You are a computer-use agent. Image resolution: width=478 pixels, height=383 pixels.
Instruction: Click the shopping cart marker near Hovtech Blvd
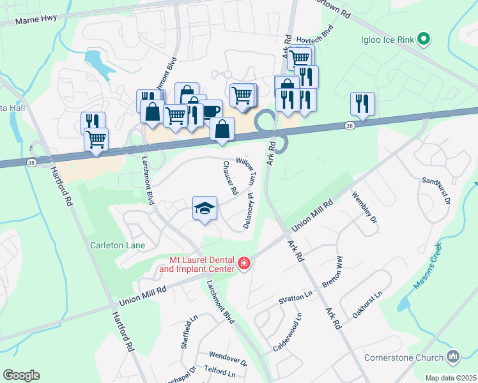point(299,58)
